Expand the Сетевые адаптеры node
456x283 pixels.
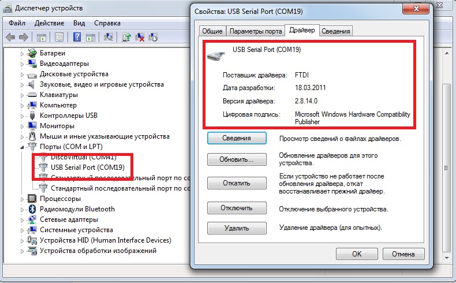23,220
